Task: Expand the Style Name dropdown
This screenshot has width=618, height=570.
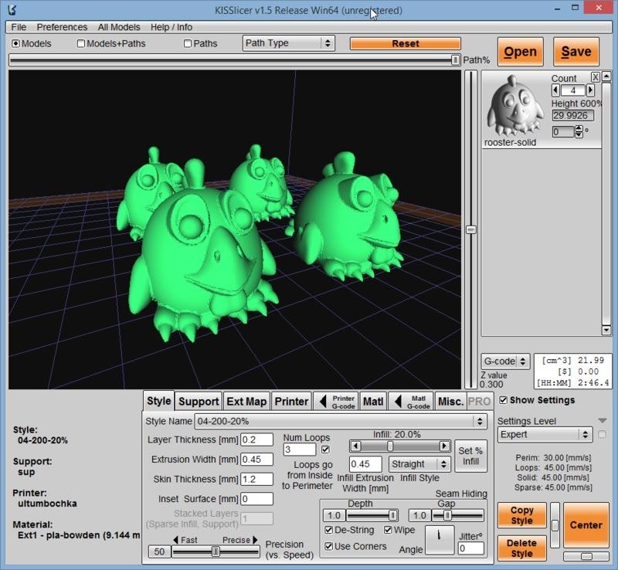Action: 480,422
